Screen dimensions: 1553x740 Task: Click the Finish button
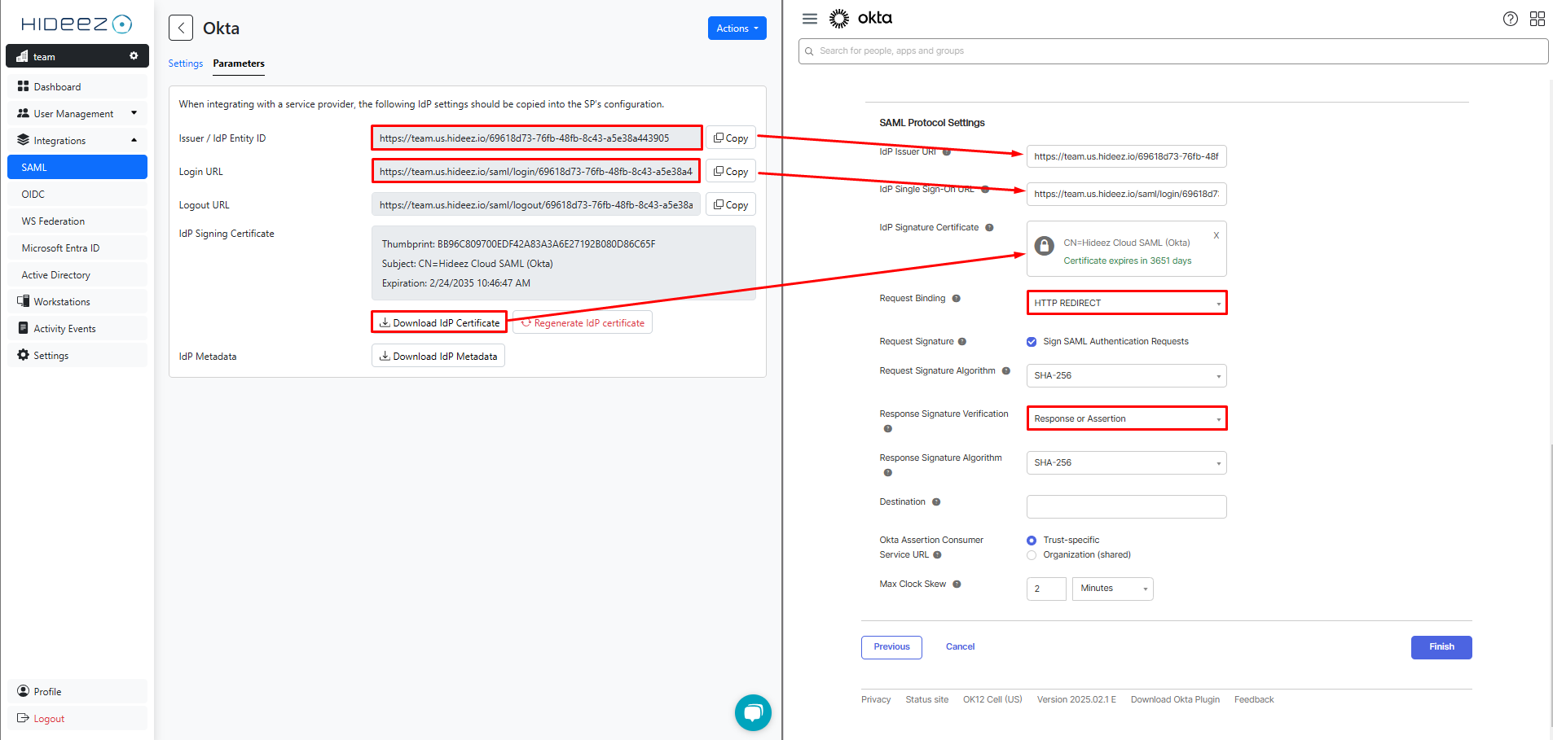click(x=1441, y=647)
